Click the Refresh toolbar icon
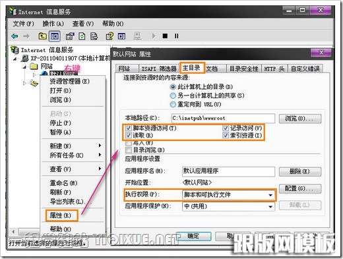This screenshot has width=343, height=259. pos(82,36)
